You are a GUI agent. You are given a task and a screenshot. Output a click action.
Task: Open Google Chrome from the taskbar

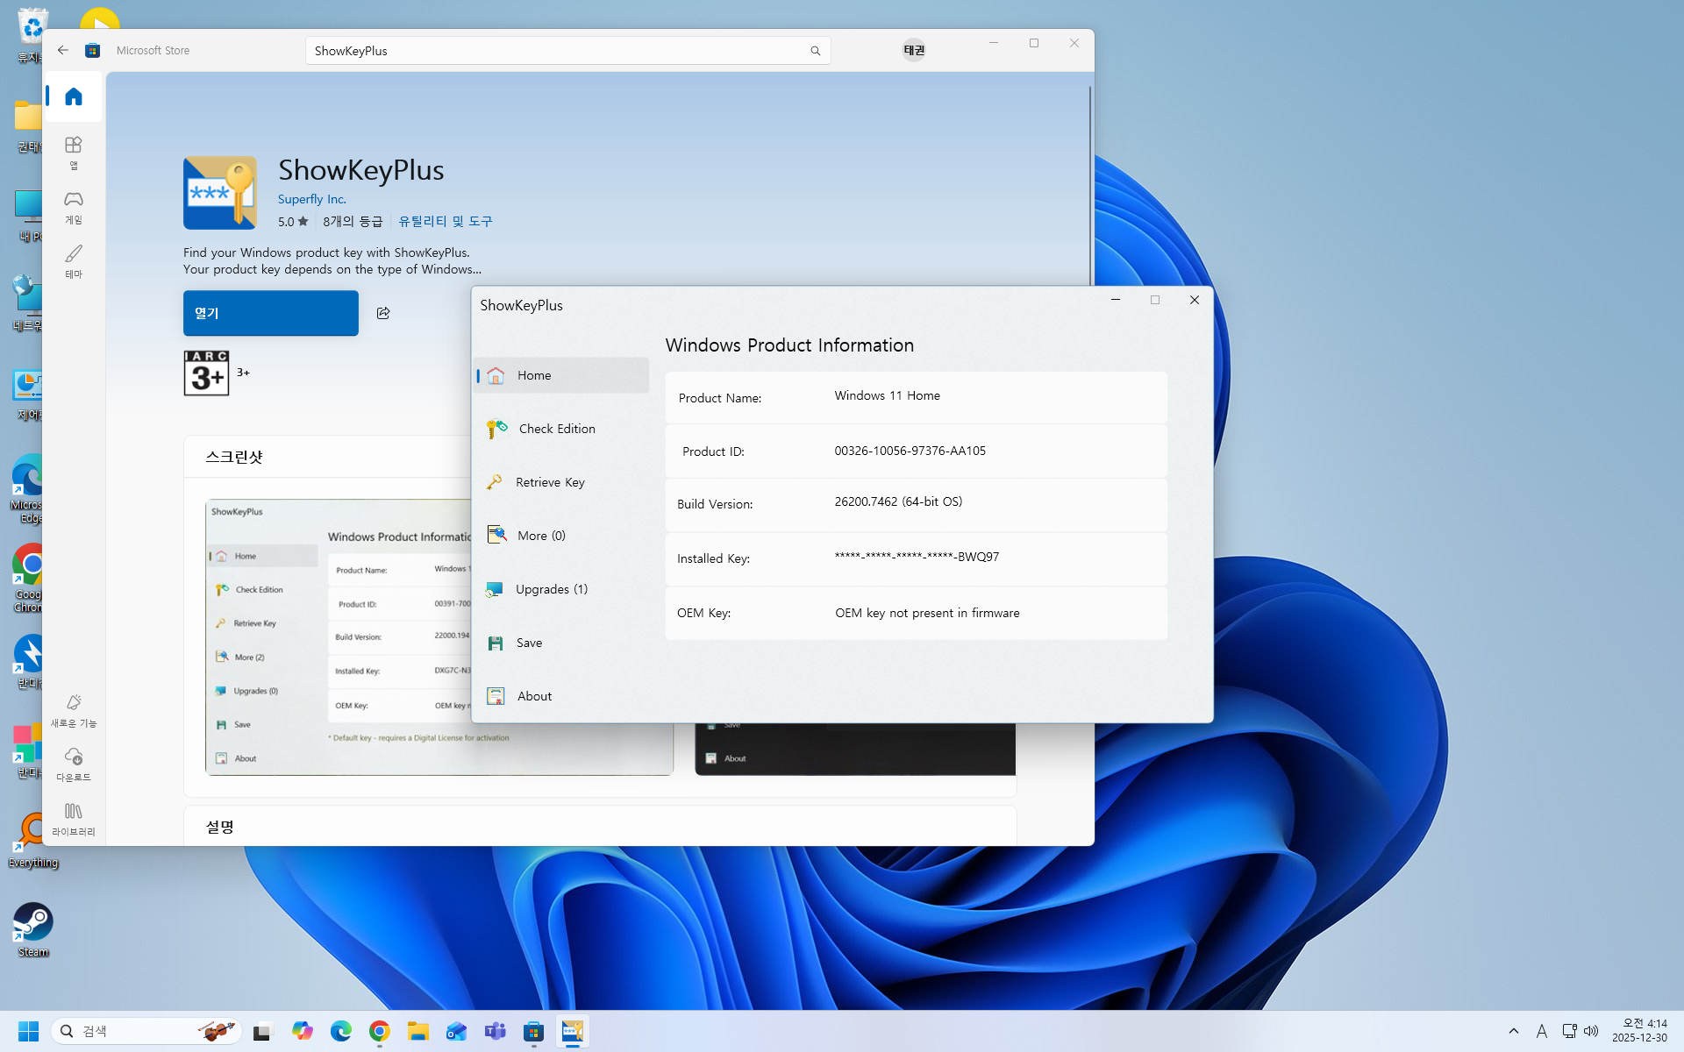tap(380, 1031)
